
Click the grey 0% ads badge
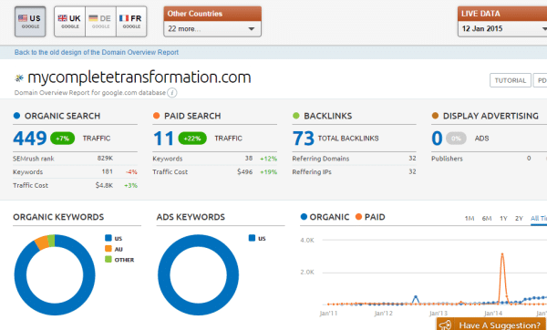456,139
